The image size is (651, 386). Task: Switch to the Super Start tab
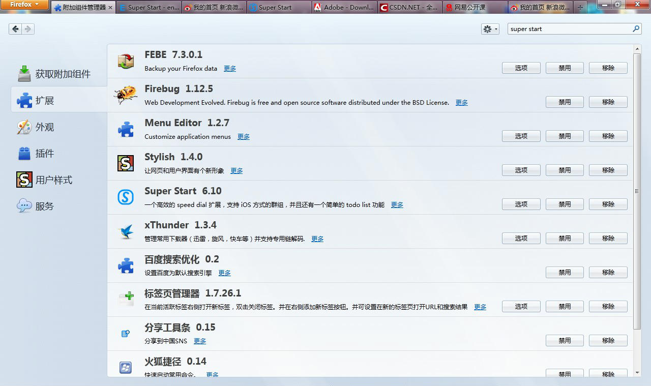pyautogui.click(x=279, y=8)
